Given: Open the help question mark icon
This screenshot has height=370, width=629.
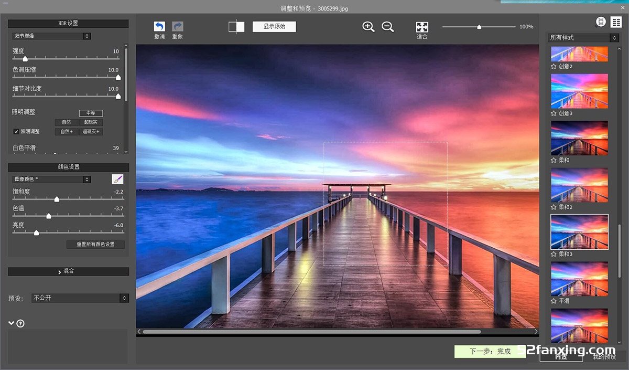Looking at the screenshot, I should (x=20, y=323).
